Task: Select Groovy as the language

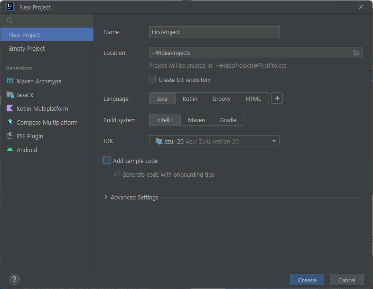Action: [222, 99]
